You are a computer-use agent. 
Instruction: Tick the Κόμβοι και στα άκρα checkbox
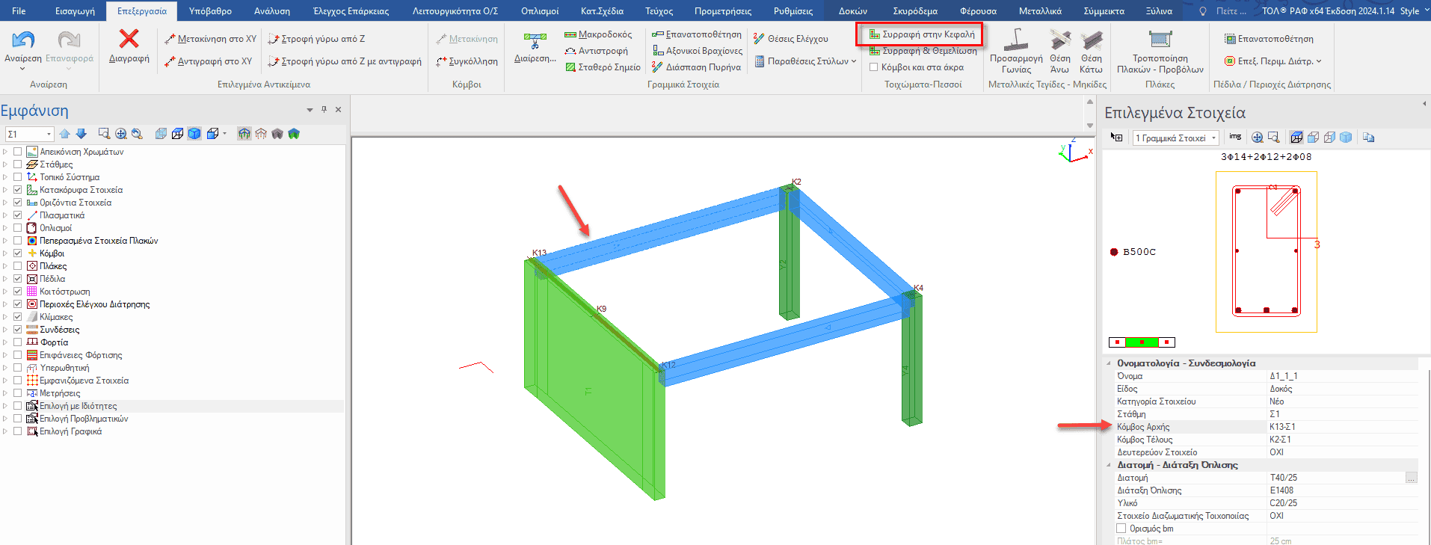(873, 67)
